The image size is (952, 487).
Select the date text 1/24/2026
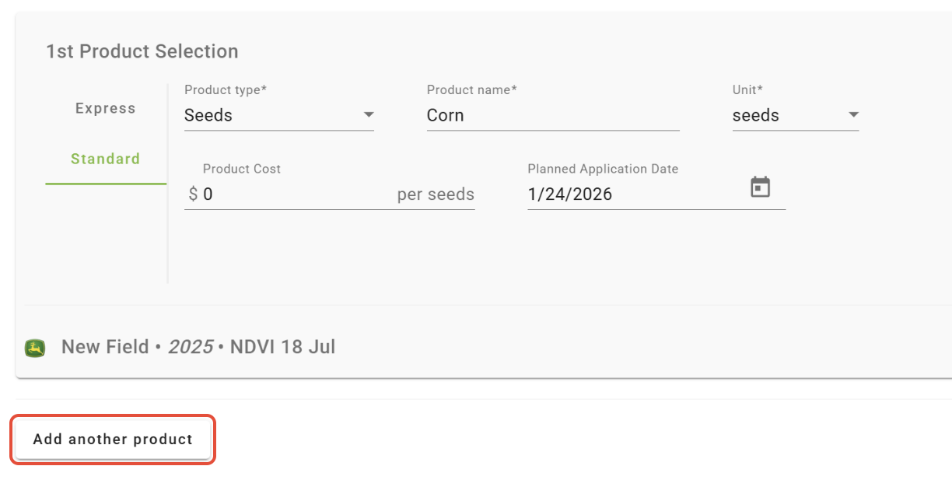[x=570, y=194]
